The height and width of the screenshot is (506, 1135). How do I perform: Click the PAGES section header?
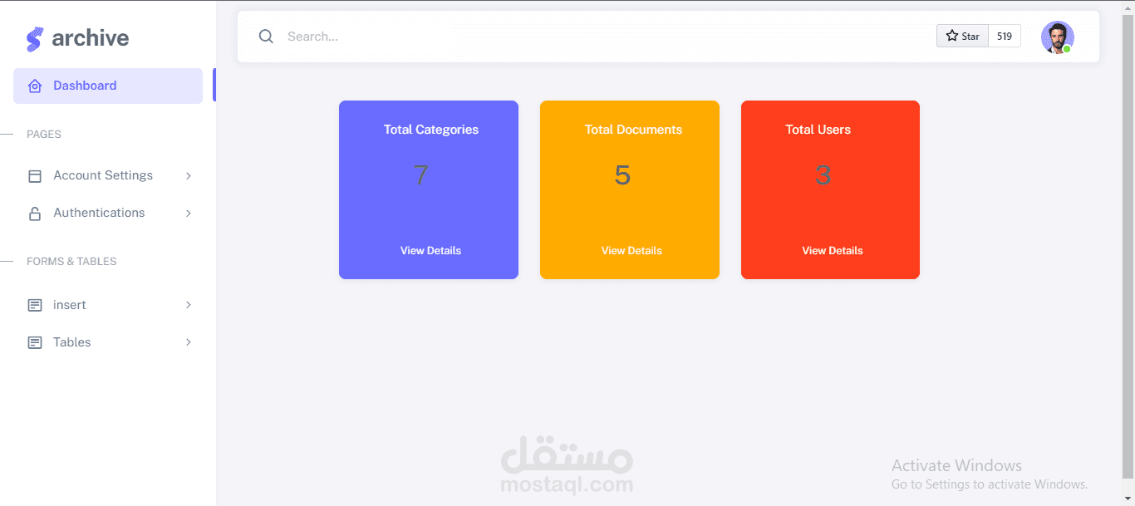44,135
